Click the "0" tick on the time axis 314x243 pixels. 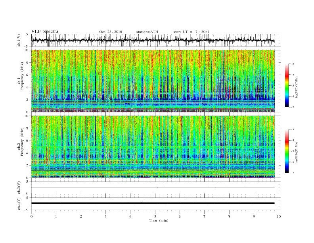tap(31, 216)
